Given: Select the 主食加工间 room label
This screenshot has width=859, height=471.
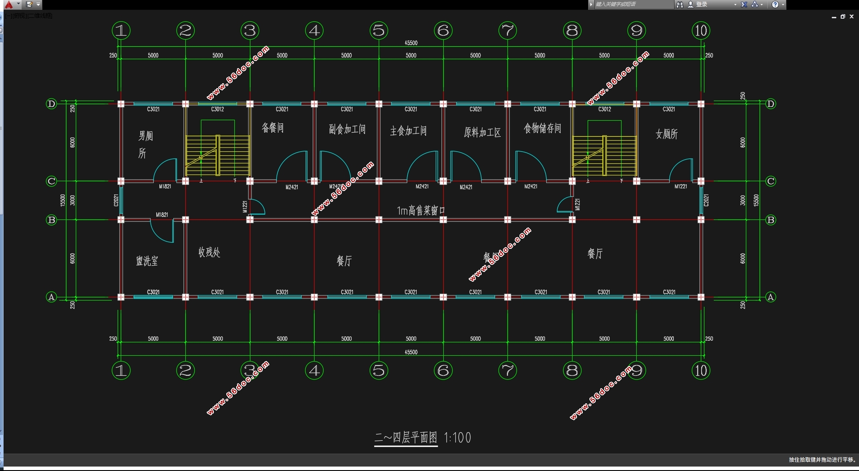Looking at the screenshot, I should coord(408,130).
